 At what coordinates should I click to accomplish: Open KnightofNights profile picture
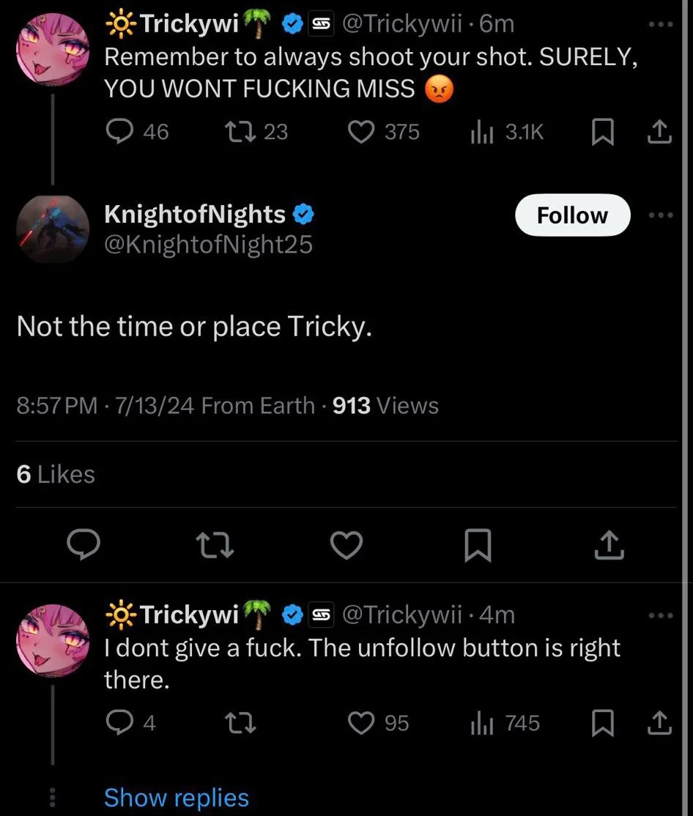tap(52, 229)
